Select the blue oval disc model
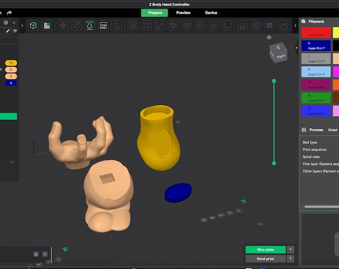The width and height of the screenshot is (339, 269). click(x=178, y=193)
